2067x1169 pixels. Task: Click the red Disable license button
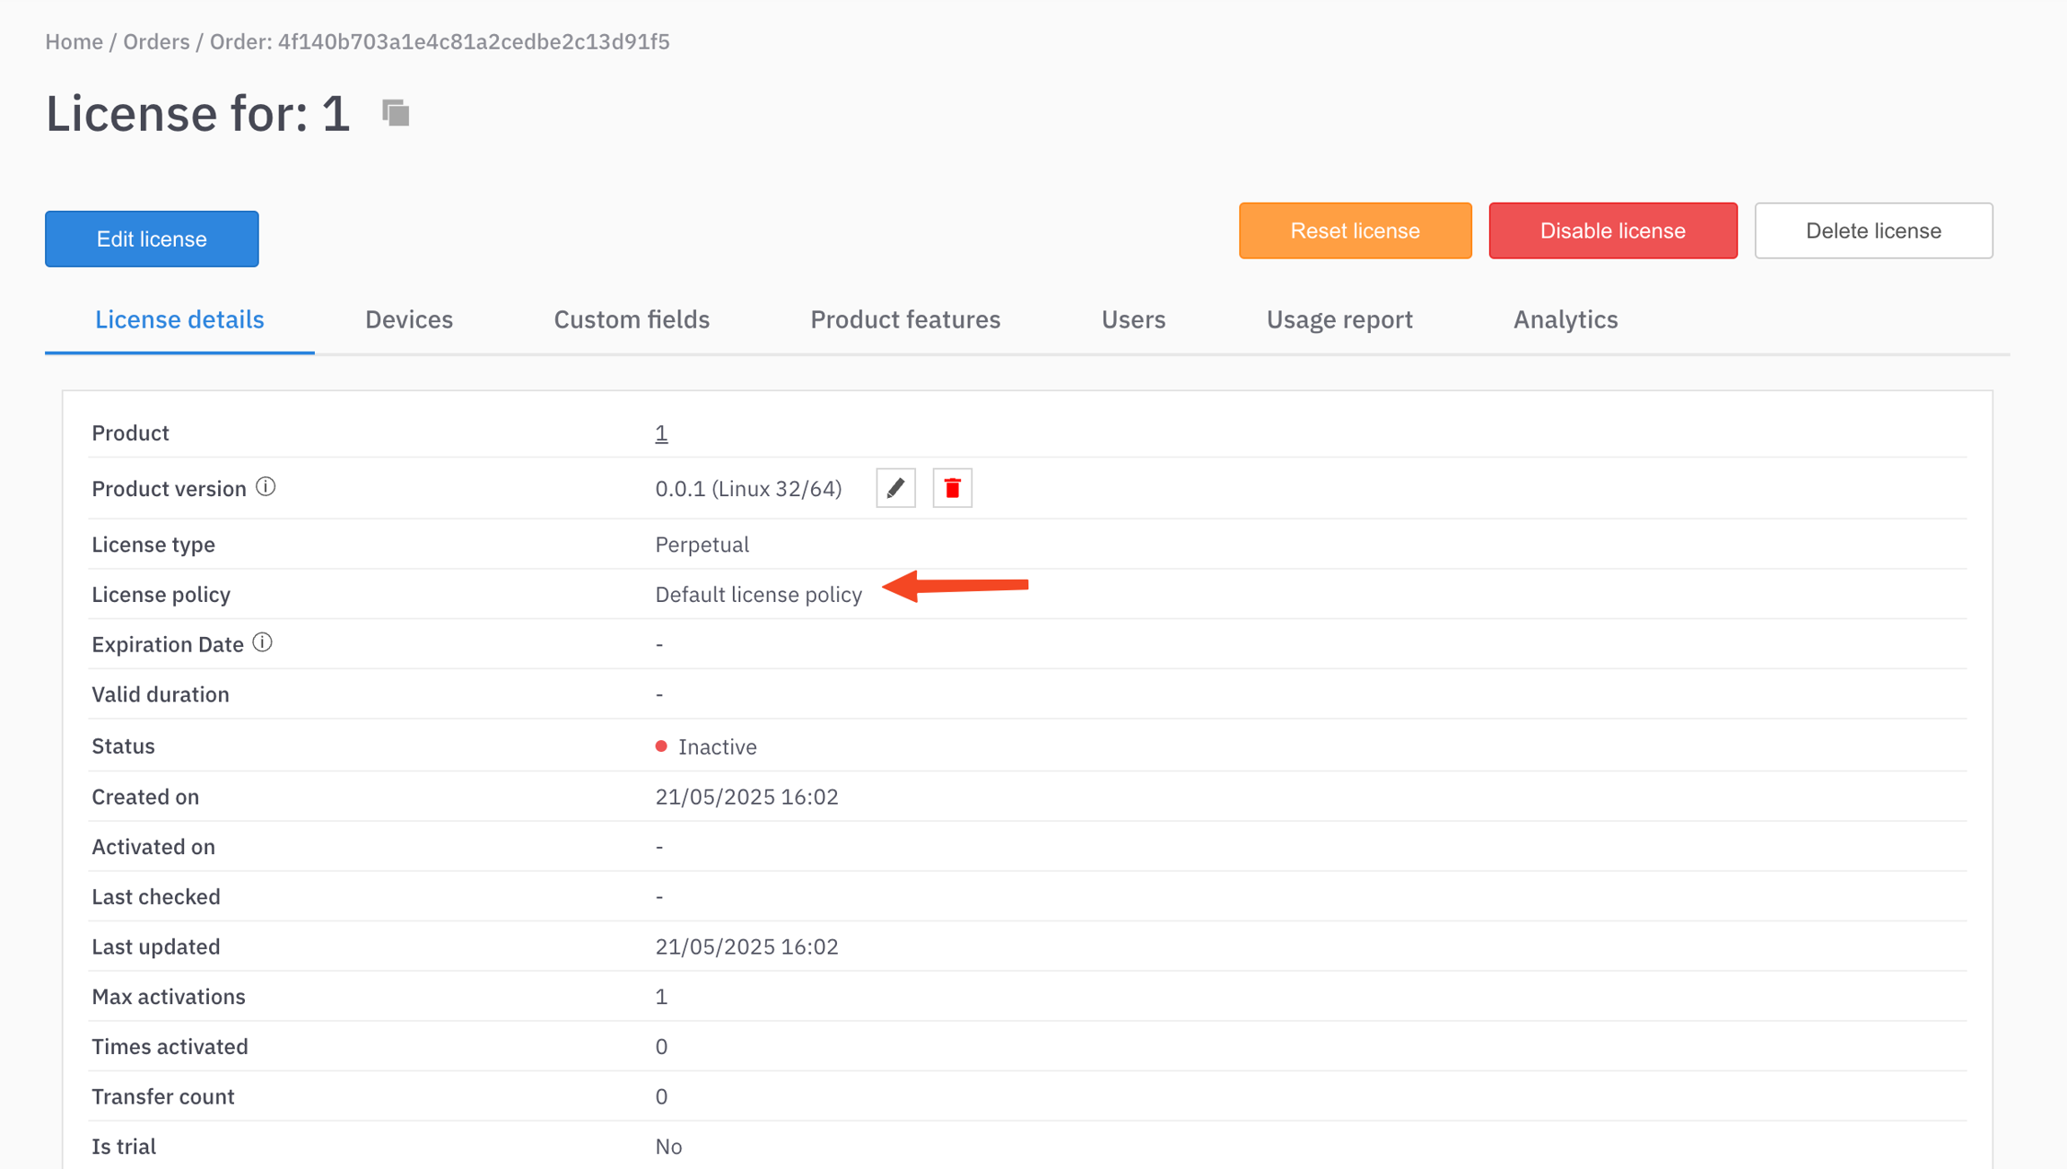coord(1612,231)
